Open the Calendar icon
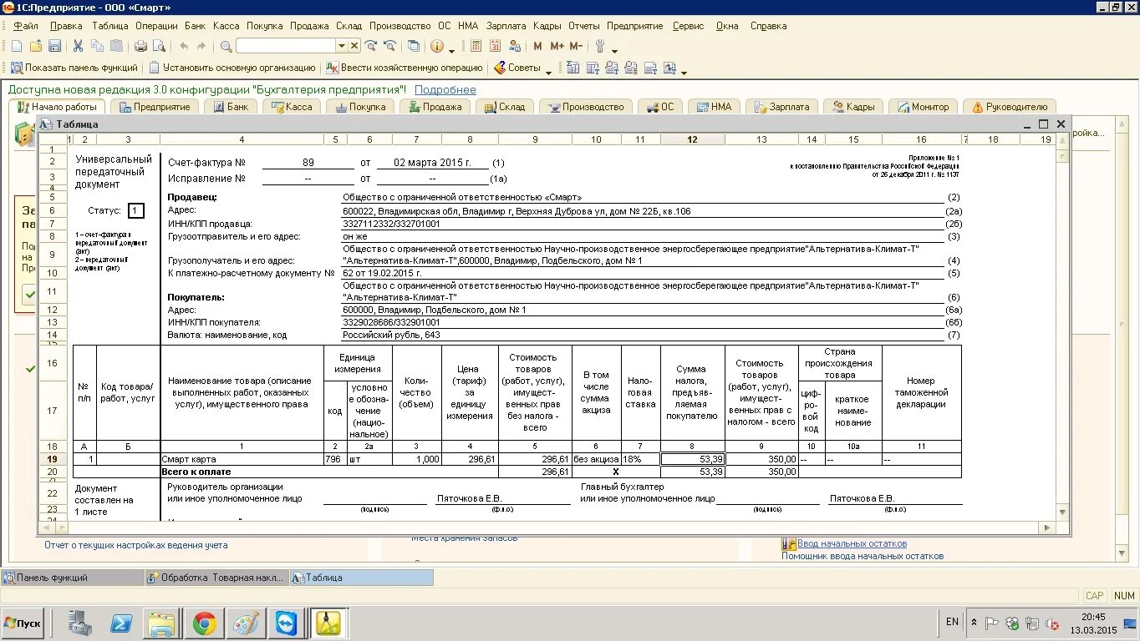 click(495, 46)
